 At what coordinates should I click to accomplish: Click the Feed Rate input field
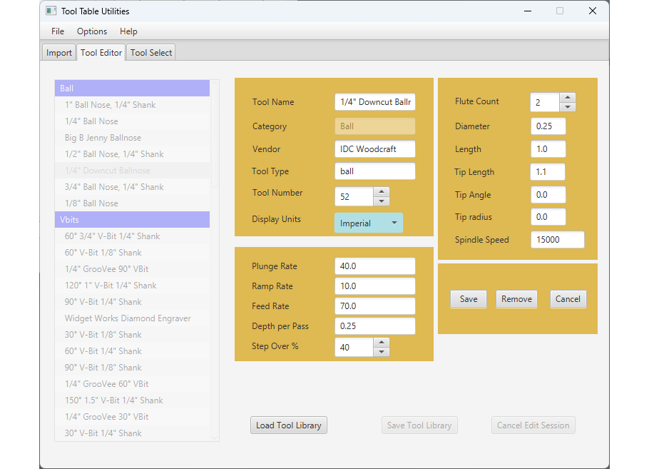click(x=375, y=306)
